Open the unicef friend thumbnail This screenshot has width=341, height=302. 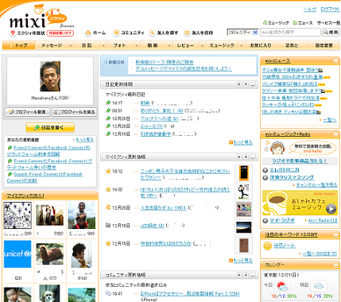point(17,254)
